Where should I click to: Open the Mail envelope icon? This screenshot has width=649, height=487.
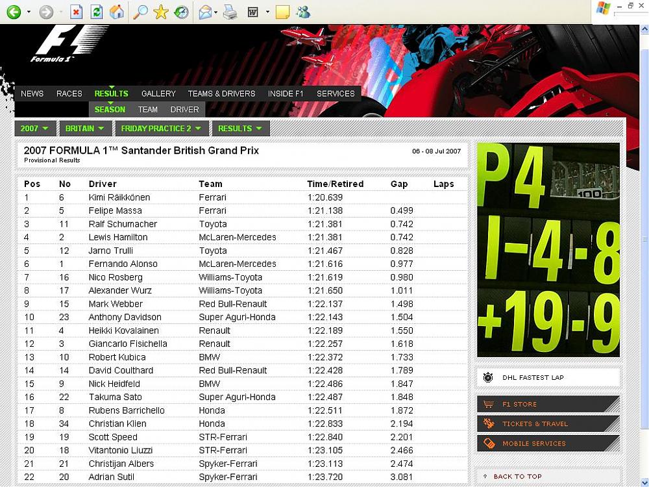tap(205, 12)
